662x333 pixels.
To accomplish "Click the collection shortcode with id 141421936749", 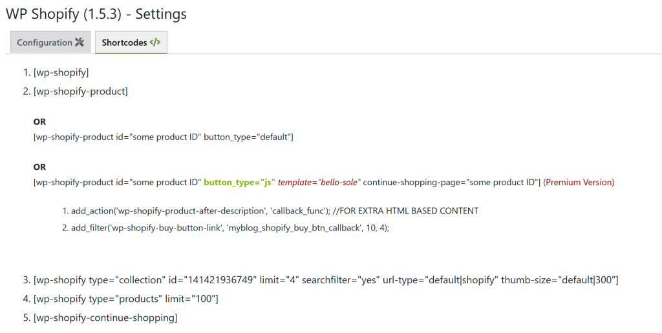I will point(326,280).
